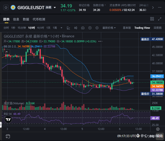Image resolution: width=165 pixels, height=141 pixels.
Task: Select the 1秒 timeframe
Action: click(13, 28)
